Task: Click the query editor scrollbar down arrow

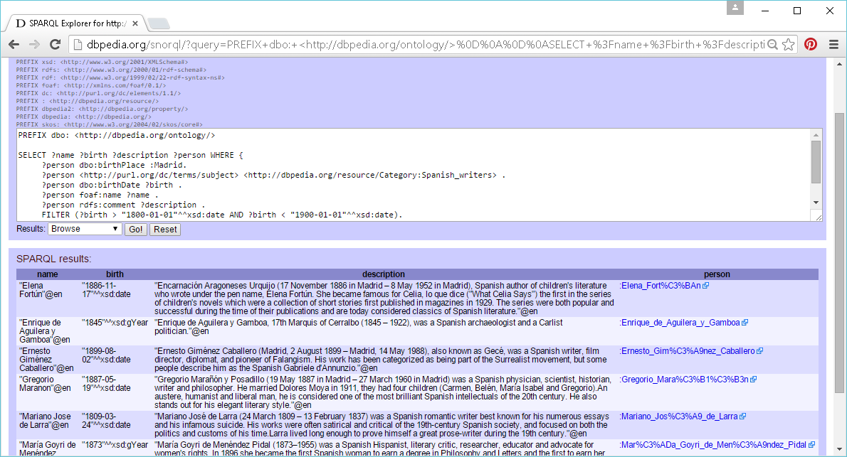Action: (x=816, y=203)
